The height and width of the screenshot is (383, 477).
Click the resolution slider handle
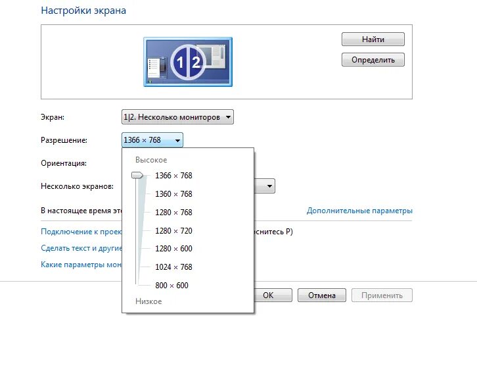click(x=137, y=175)
